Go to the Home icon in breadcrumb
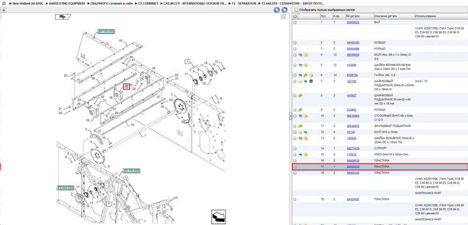 pos(4,3)
